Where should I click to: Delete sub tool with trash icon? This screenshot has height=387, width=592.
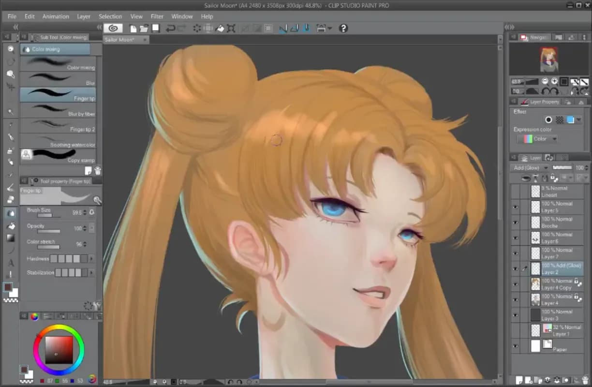point(98,170)
